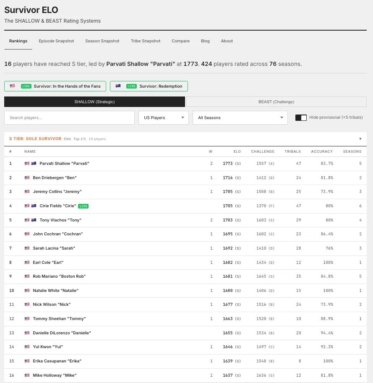Click the US flag beside Jeremy Collins

(x=27, y=191)
